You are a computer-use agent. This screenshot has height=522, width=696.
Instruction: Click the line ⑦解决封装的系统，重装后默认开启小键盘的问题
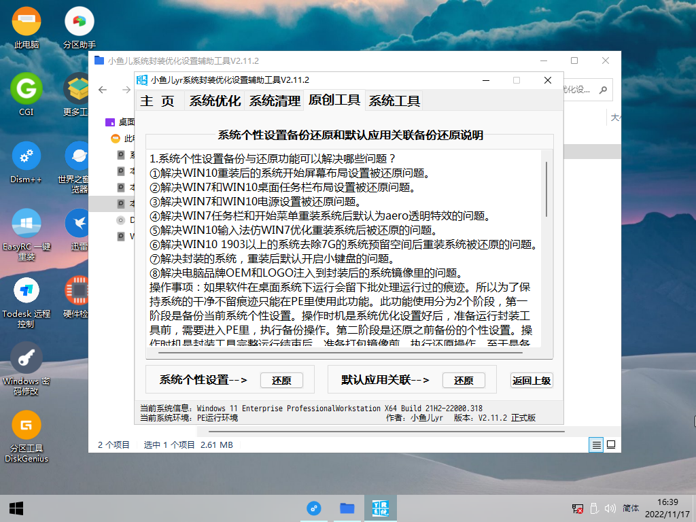point(273,259)
